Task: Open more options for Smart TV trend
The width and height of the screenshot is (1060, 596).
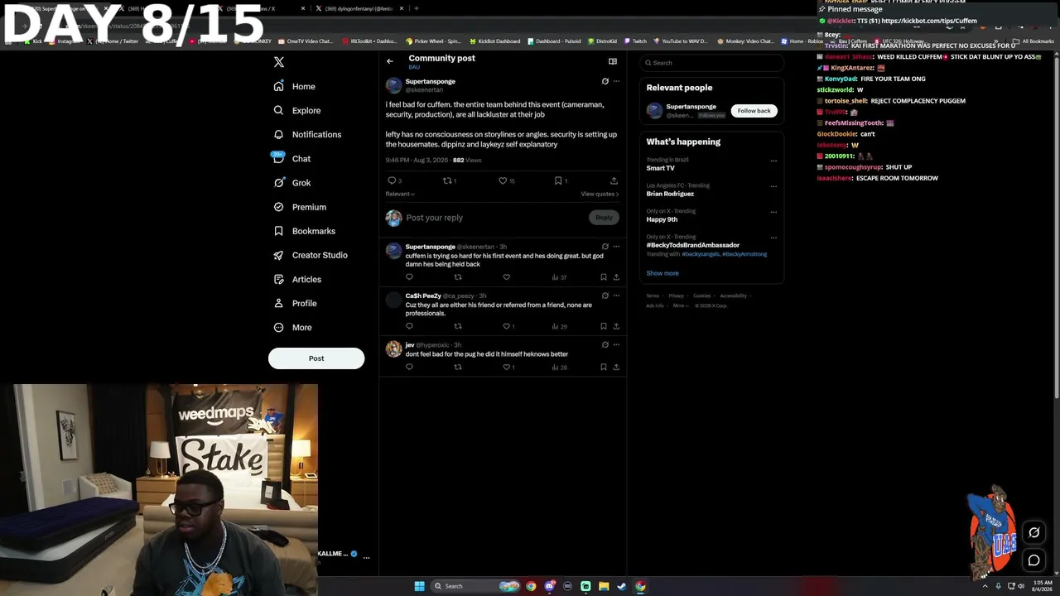Action: 773,161
